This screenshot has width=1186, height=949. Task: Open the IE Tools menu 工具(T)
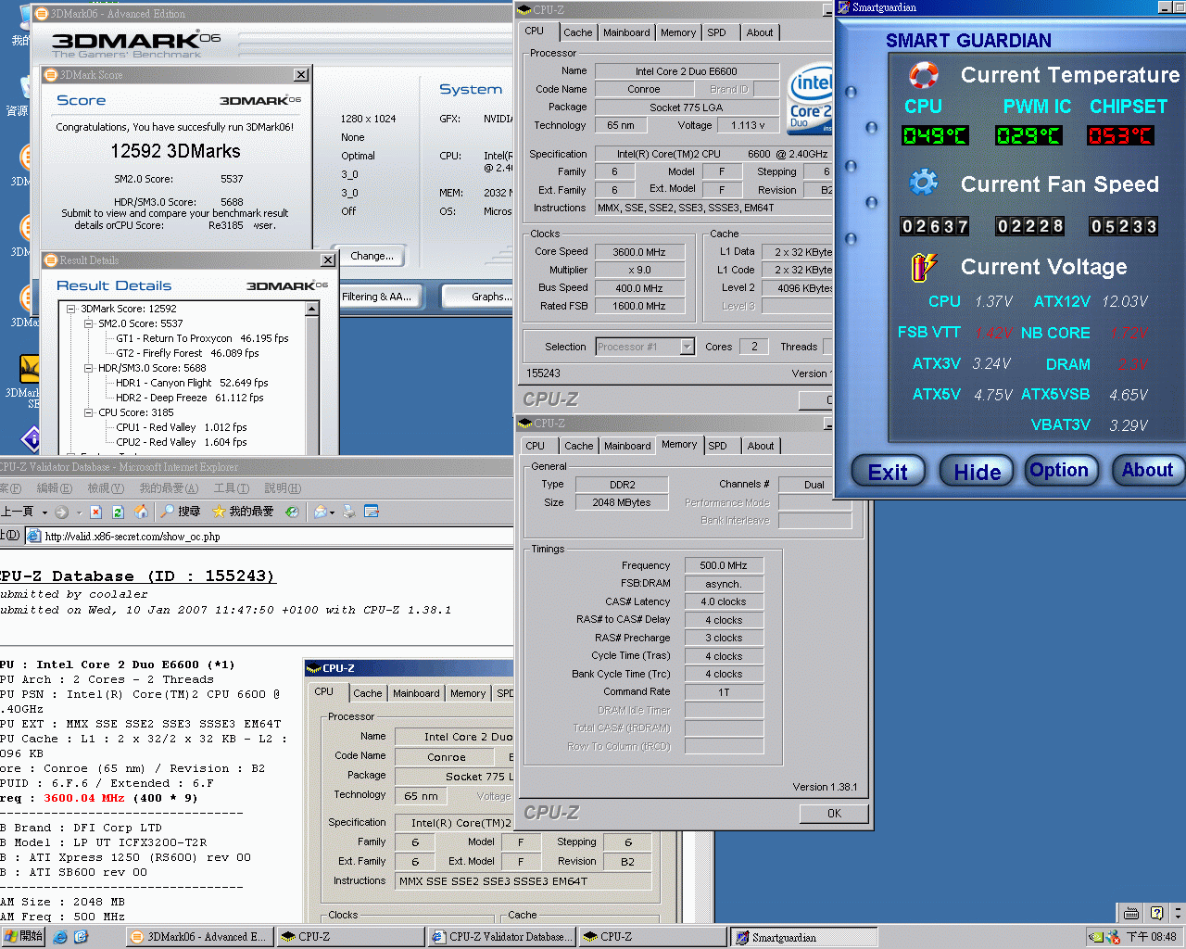tap(232, 488)
